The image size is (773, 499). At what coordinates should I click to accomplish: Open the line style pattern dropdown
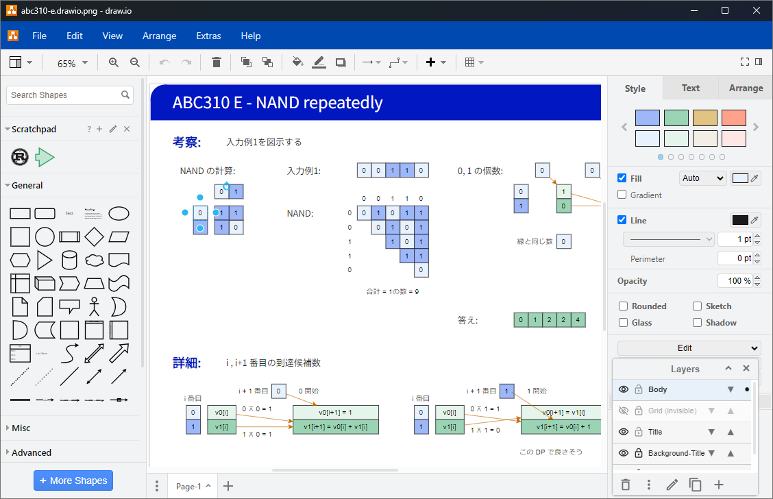pyautogui.click(x=668, y=239)
